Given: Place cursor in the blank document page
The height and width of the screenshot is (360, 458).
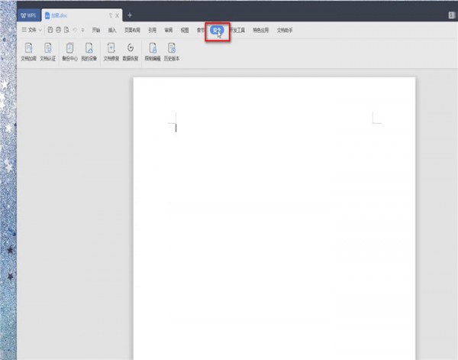Looking at the screenshot, I should [274, 218].
